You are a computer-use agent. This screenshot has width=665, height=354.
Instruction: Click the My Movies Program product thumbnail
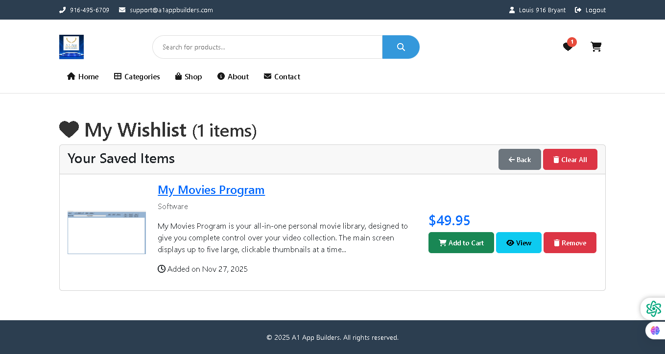107,233
